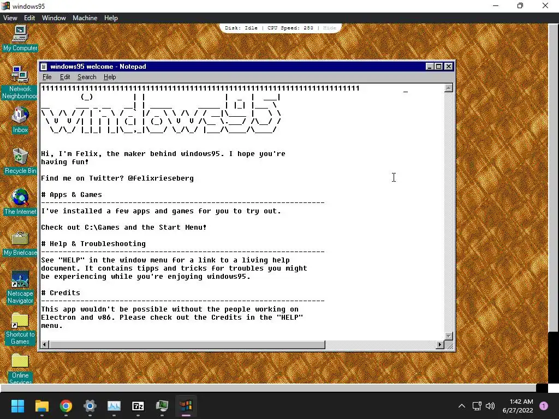Click Notepad vertical scrollbar down arrow
Viewport: 559px width, 419px height.
tap(449, 336)
